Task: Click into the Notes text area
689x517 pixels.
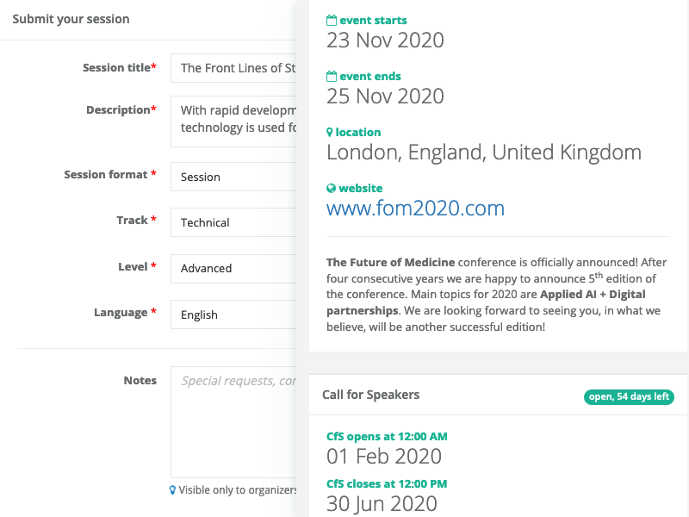Action: 233,422
